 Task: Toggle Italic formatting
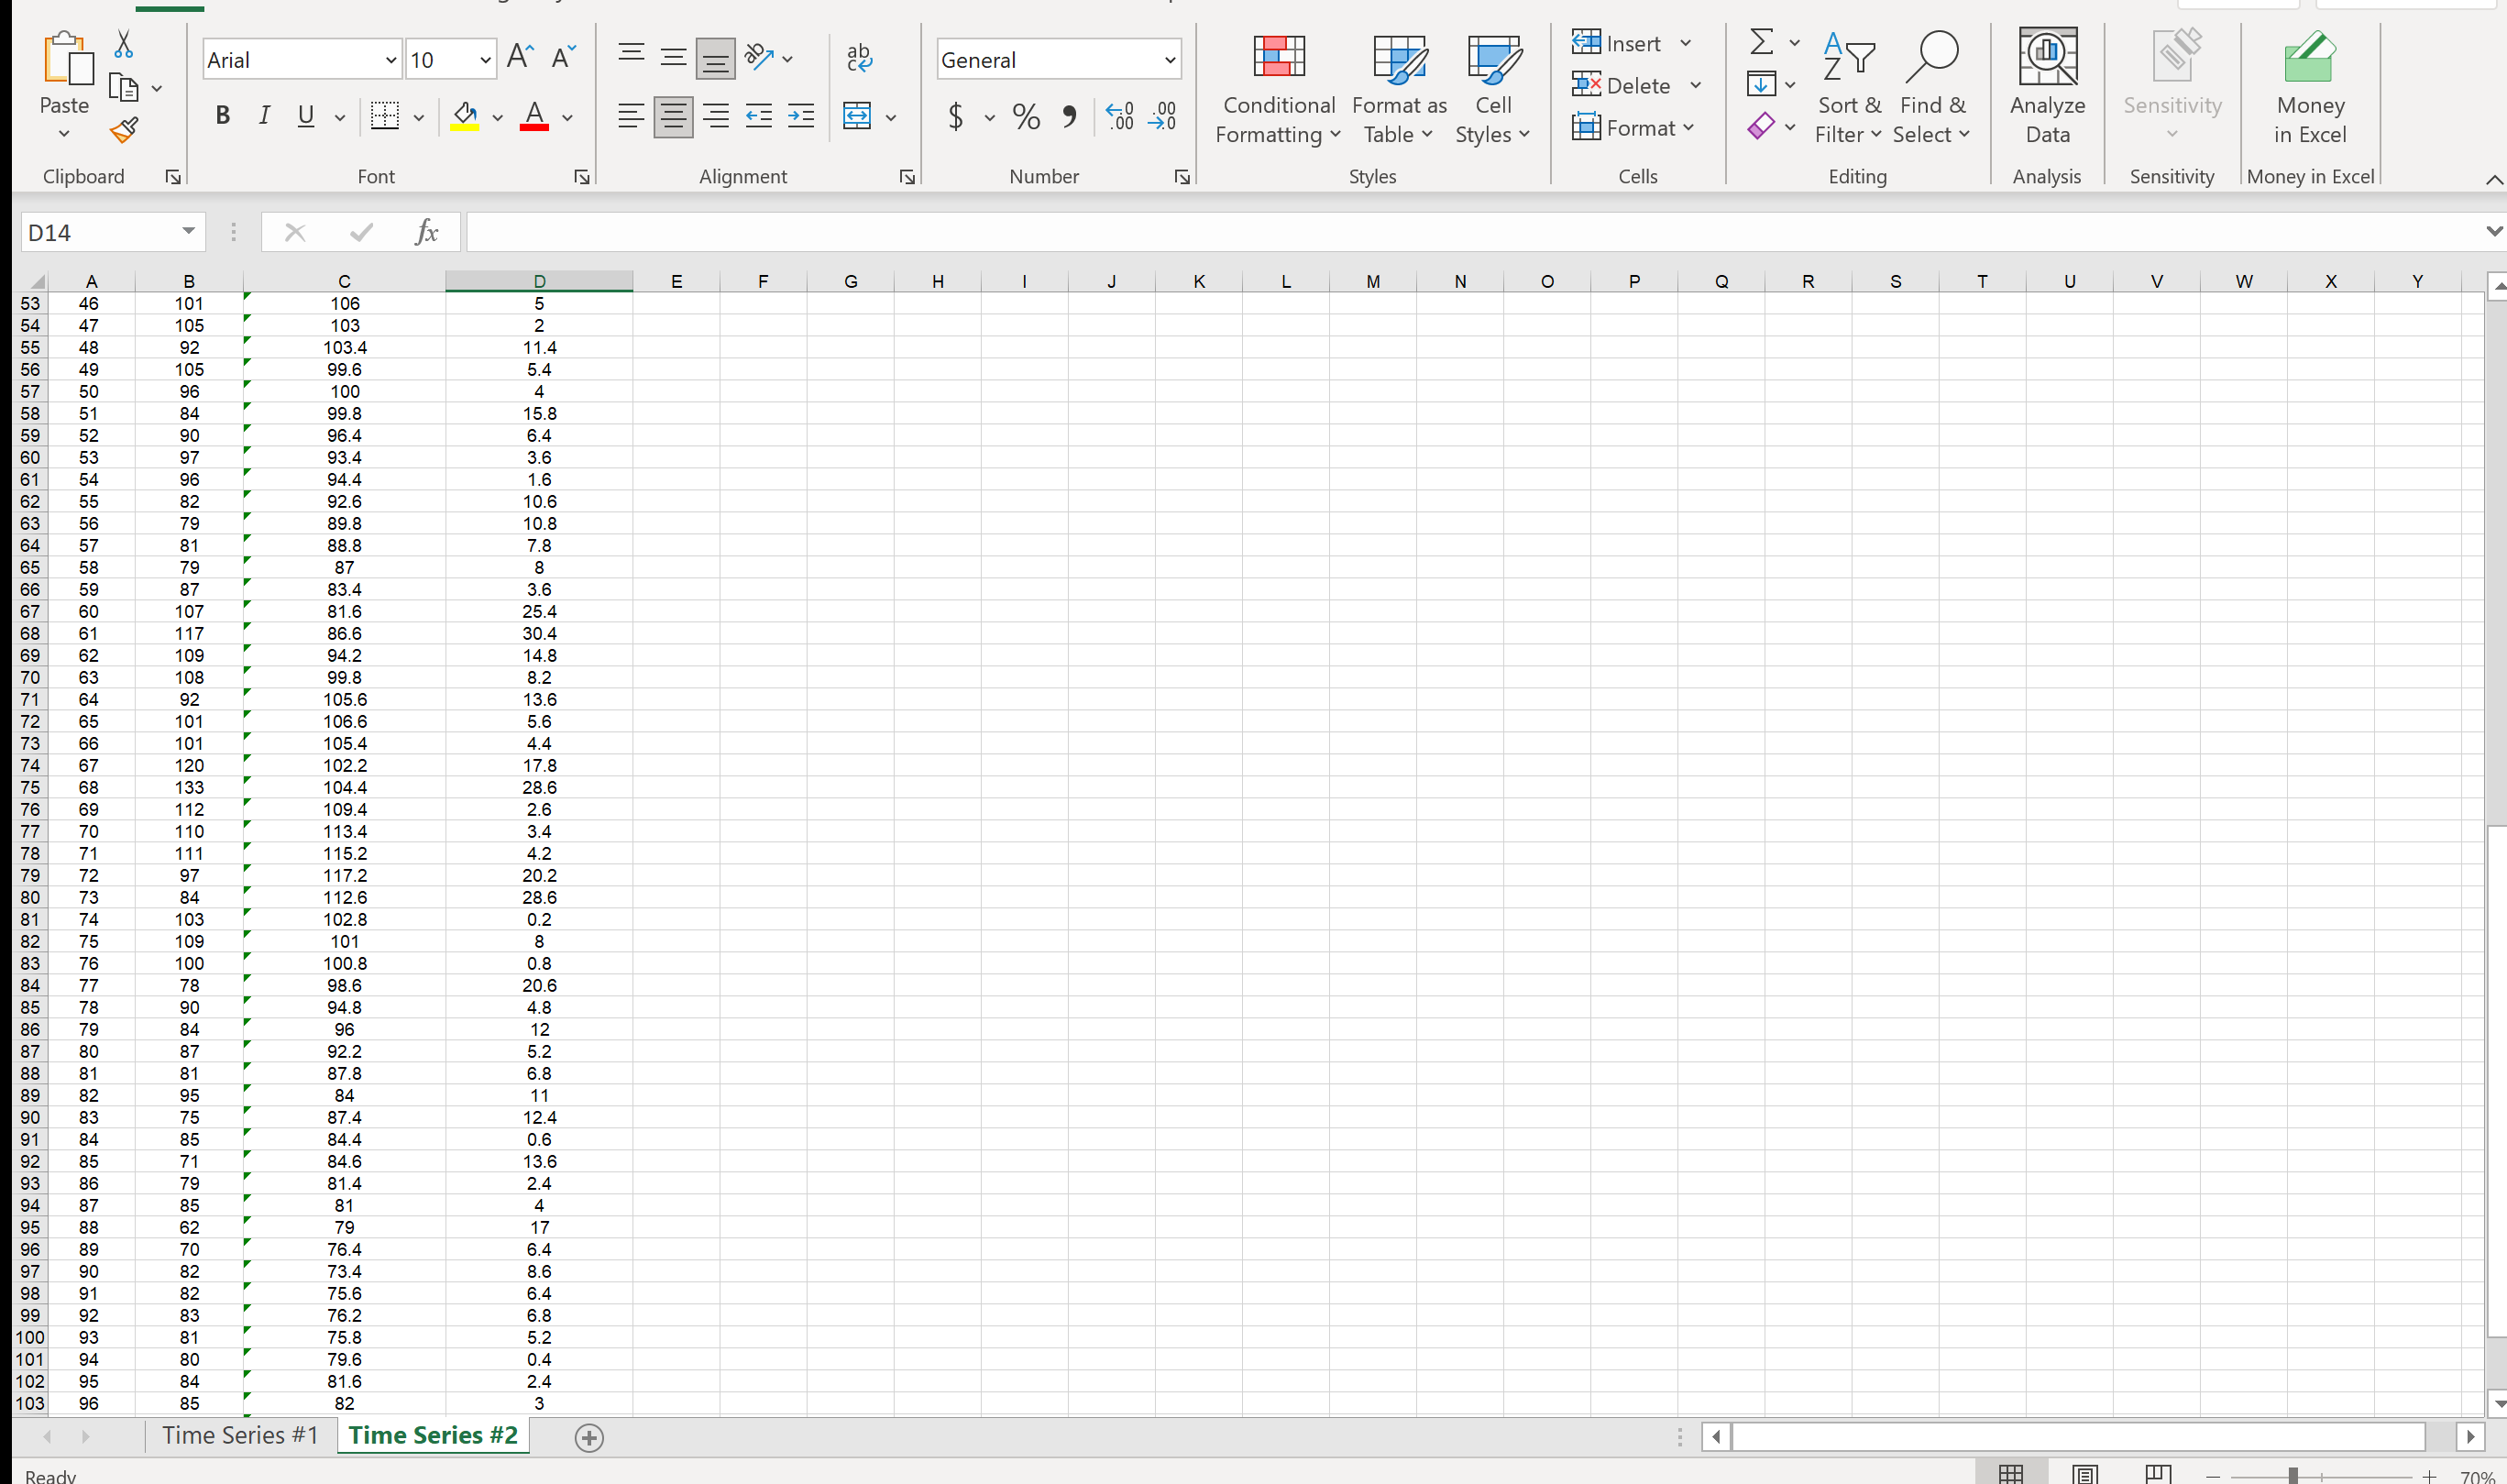coord(263,115)
